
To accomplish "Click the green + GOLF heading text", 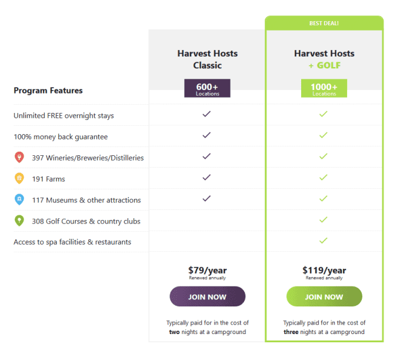I will [x=325, y=65].
